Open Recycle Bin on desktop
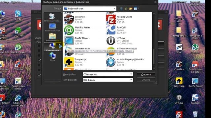The width and height of the screenshot is (211, 118). pyautogui.click(x=195, y=114)
